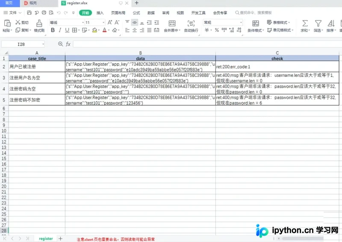Screen dimensions: 342x242
Task: Open cell style dropdown
Action: 280,30
